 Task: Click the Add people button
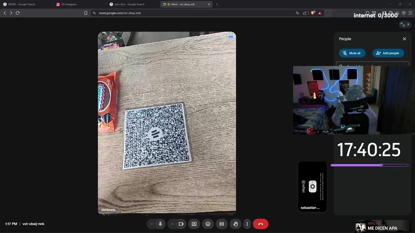388,53
